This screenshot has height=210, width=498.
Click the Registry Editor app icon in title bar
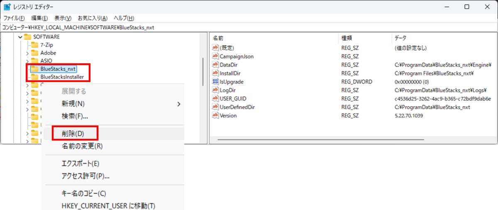[7, 7]
